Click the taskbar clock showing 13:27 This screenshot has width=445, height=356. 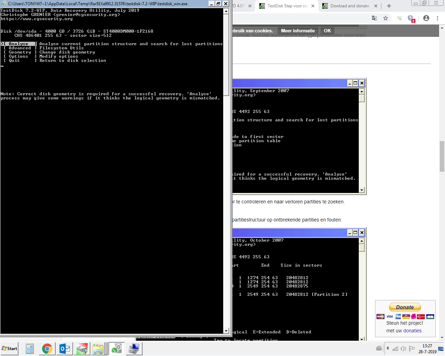pos(427,349)
